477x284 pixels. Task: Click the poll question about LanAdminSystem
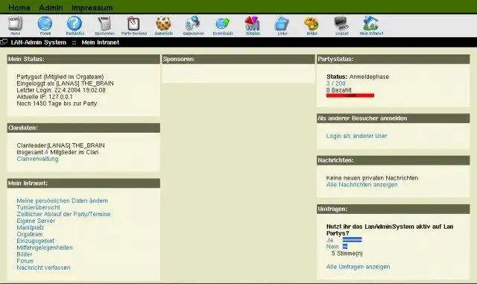tap(390, 230)
